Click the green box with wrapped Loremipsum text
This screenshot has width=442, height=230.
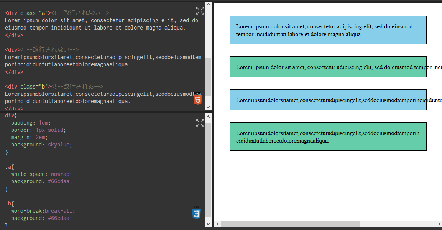pyautogui.click(x=328, y=136)
